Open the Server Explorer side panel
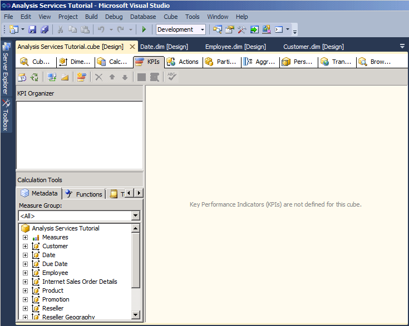Screen dimensions: 409x326 pos(6,68)
